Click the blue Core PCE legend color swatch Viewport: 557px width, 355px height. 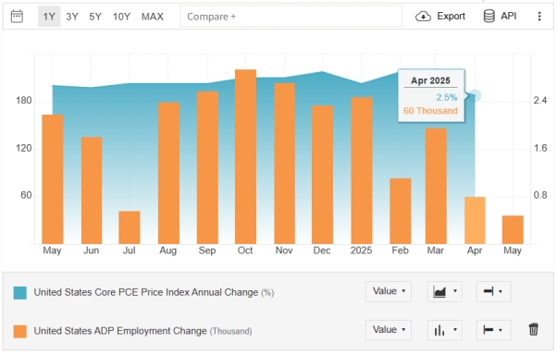[20, 293]
